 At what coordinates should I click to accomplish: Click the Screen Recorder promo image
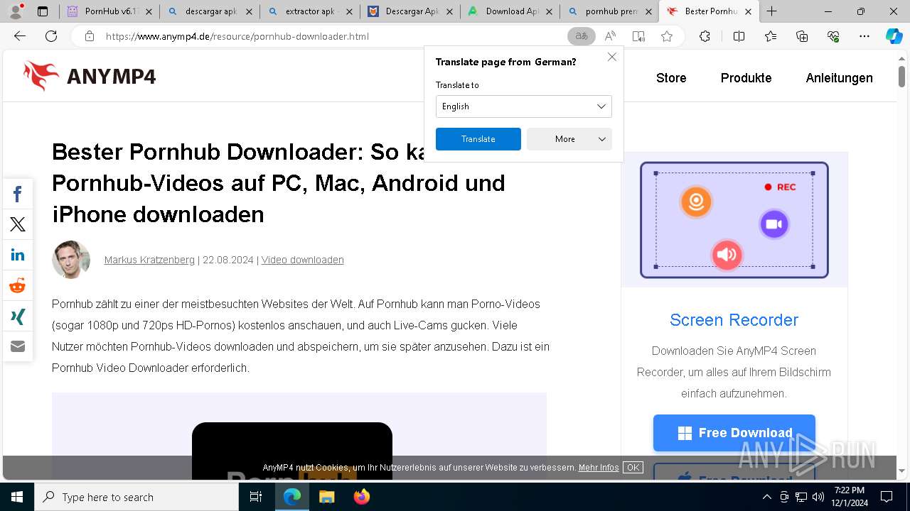(x=734, y=220)
